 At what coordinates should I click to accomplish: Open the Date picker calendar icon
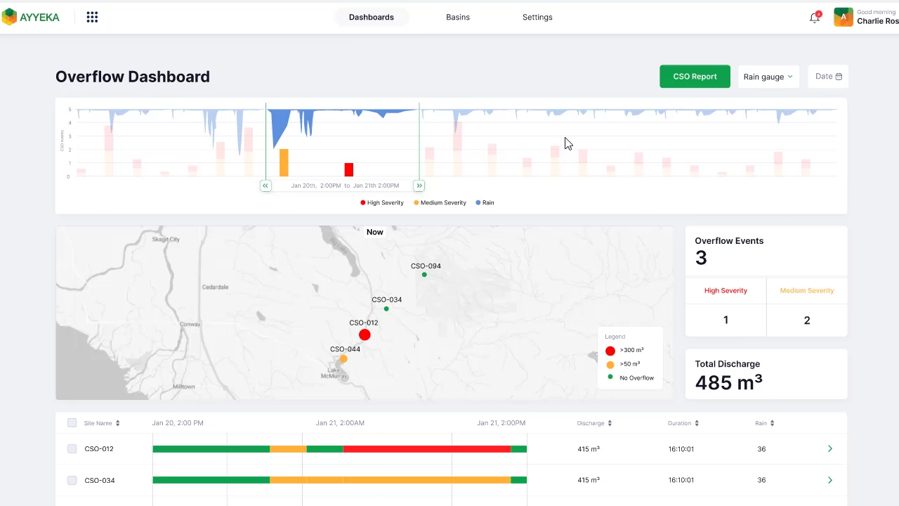tap(839, 76)
